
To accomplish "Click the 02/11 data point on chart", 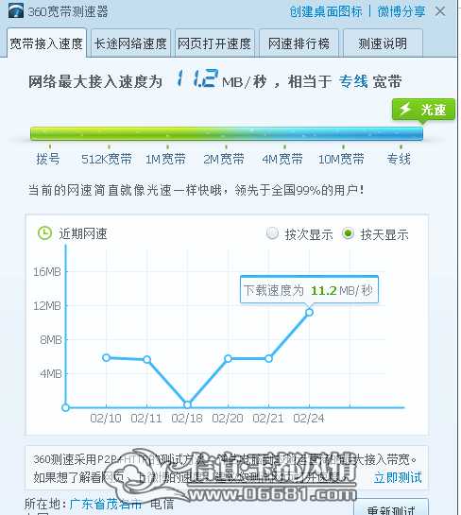I will (x=146, y=359).
